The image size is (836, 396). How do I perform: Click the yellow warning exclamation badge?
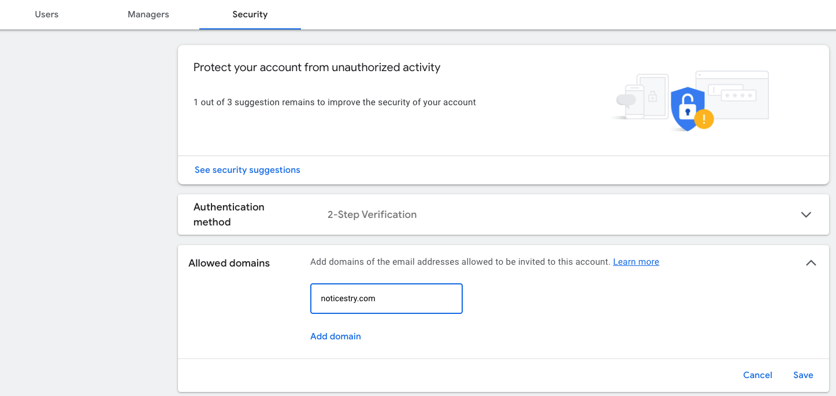pos(704,119)
